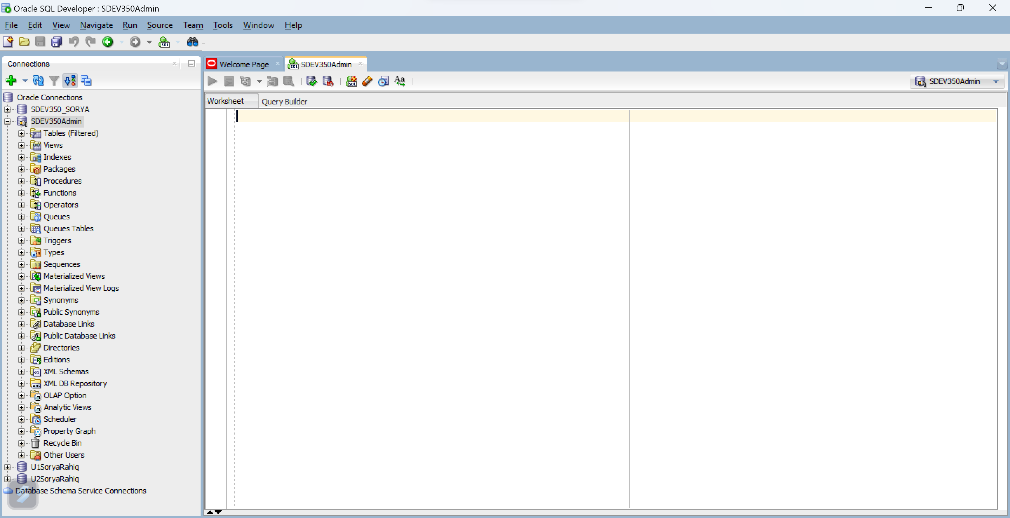Viewport: 1010px width, 518px height.
Task: Expand the Tables (Filtered) node
Action: pyautogui.click(x=21, y=133)
